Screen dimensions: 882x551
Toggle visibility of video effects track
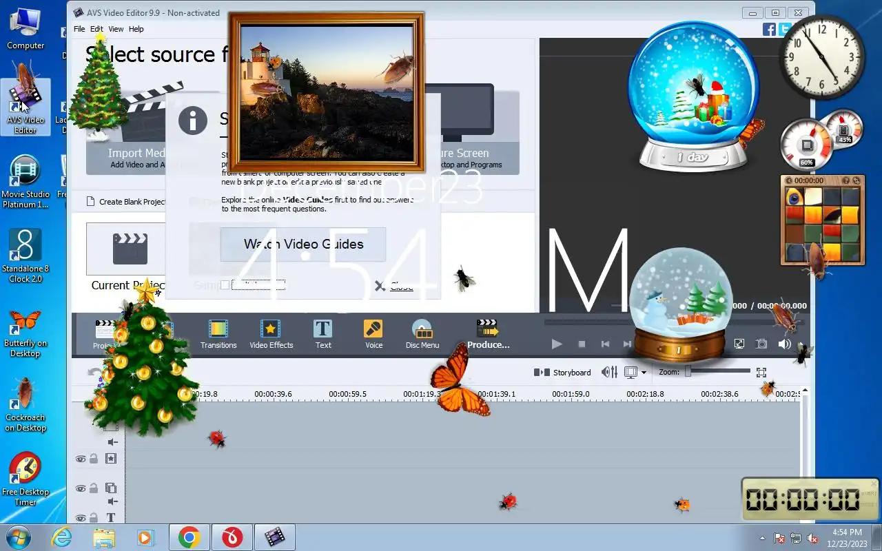(x=81, y=459)
